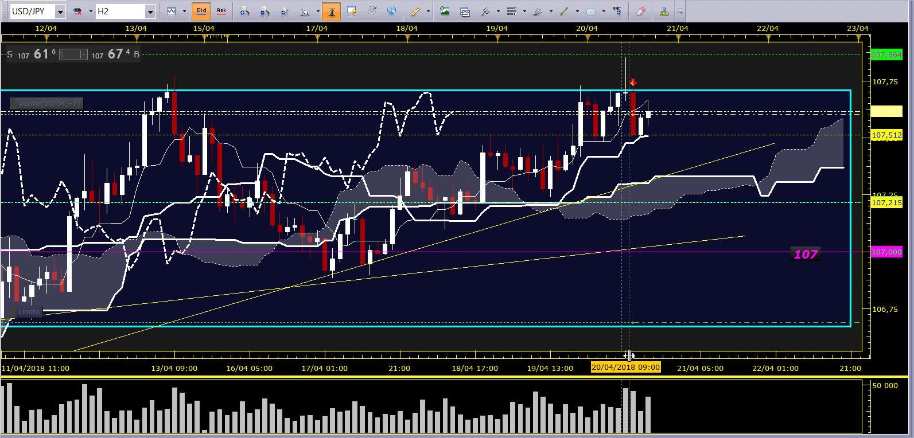914x438 pixels.
Task: Click the green 107,864 price marker
Action: pos(886,54)
